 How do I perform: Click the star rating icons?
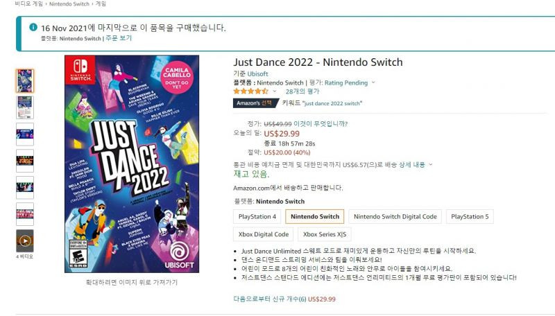coord(250,91)
